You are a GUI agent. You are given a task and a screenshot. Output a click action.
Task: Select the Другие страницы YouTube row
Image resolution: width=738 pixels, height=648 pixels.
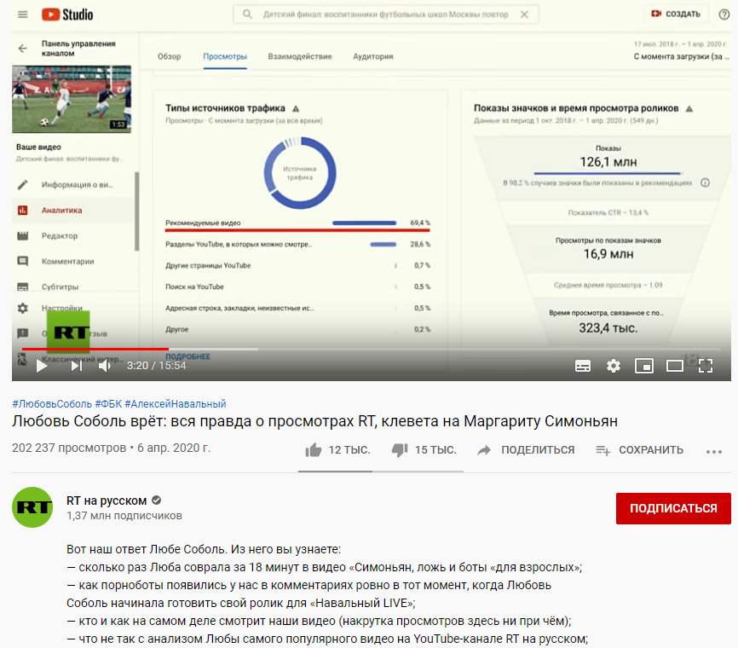(x=297, y=266)
